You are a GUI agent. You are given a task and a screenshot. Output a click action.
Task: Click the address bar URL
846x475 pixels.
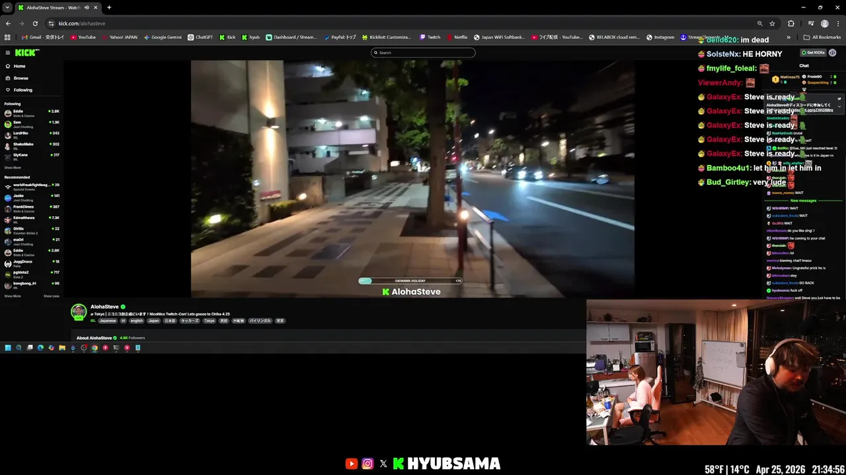81,23
